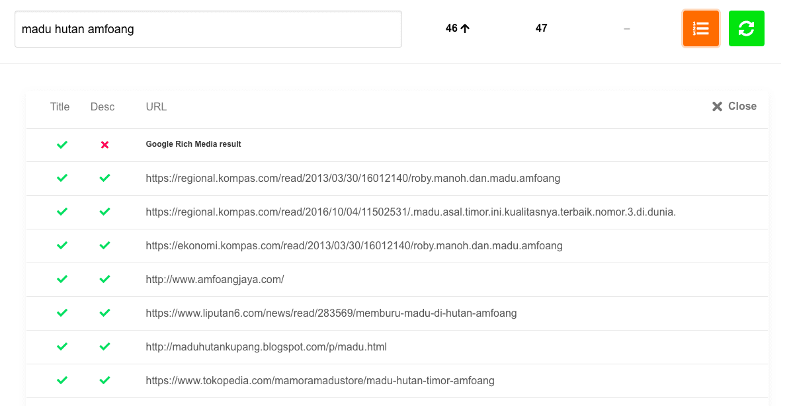Click the previous rank value 47
The image size is (791, 406).
click(x=541, y=28)
